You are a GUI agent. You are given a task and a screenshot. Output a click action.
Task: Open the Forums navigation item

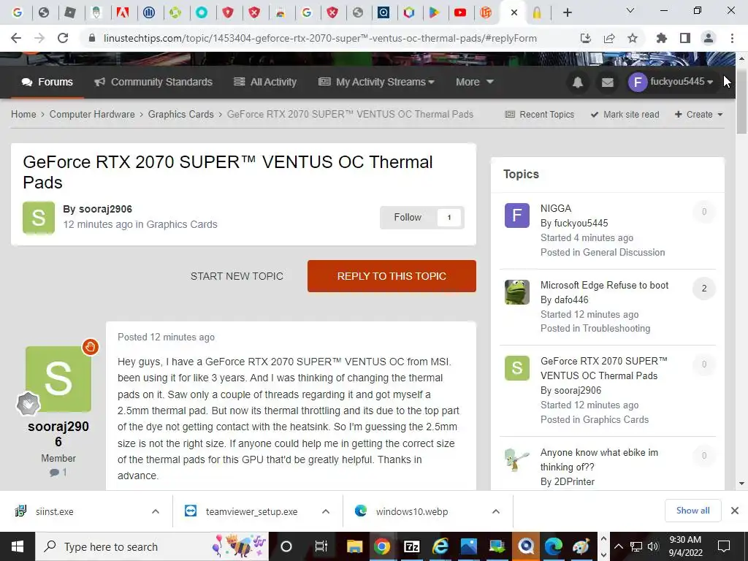[47, 82]
